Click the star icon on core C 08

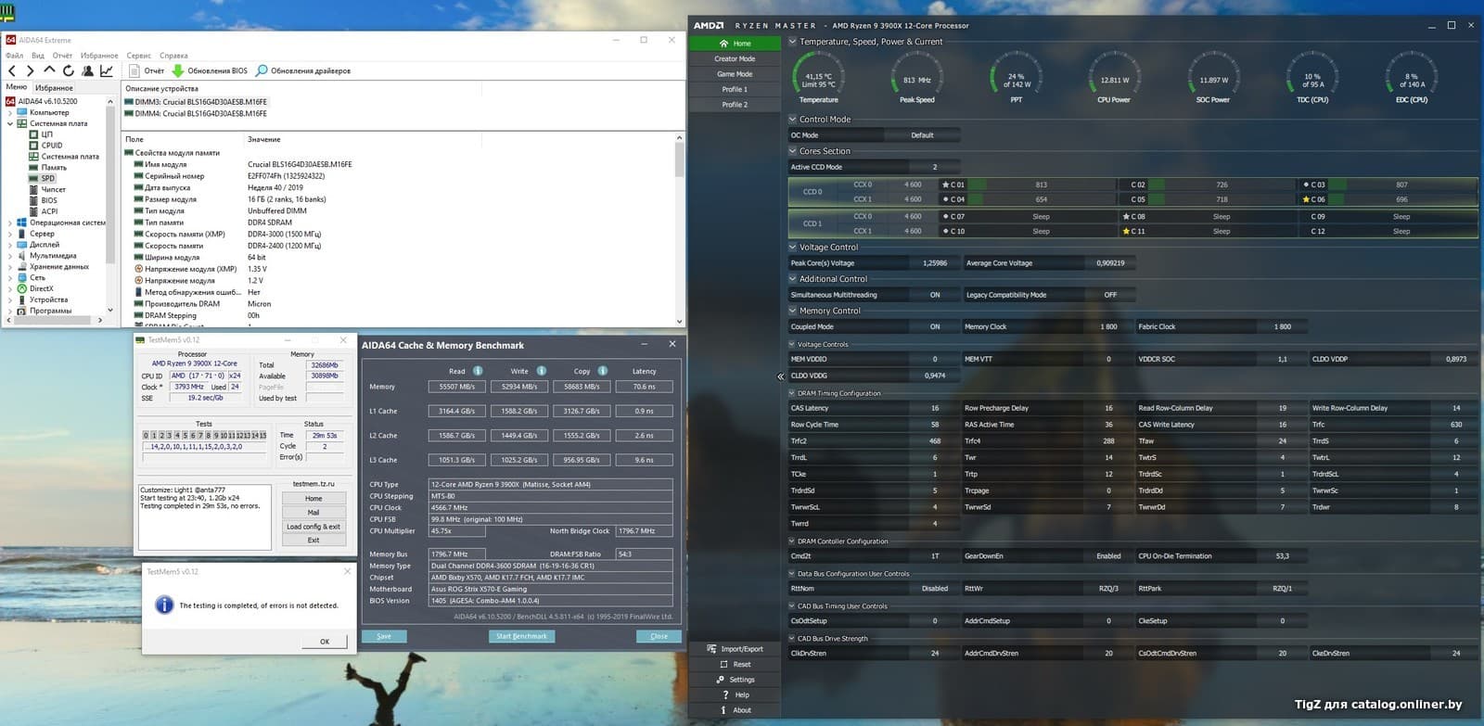coord(1126,216)
